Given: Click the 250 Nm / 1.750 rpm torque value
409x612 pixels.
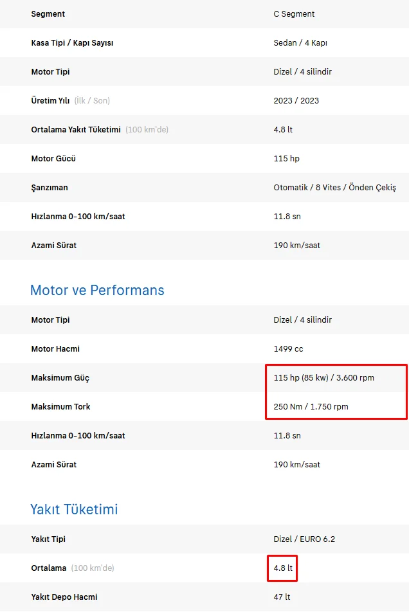Looking at the screenshot, I should (x=311, y=407).
